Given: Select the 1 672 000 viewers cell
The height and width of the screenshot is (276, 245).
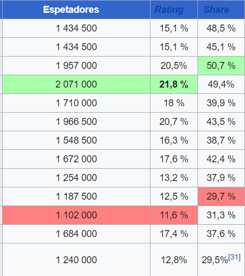Looking at the screenshot, I should [76, 159].
